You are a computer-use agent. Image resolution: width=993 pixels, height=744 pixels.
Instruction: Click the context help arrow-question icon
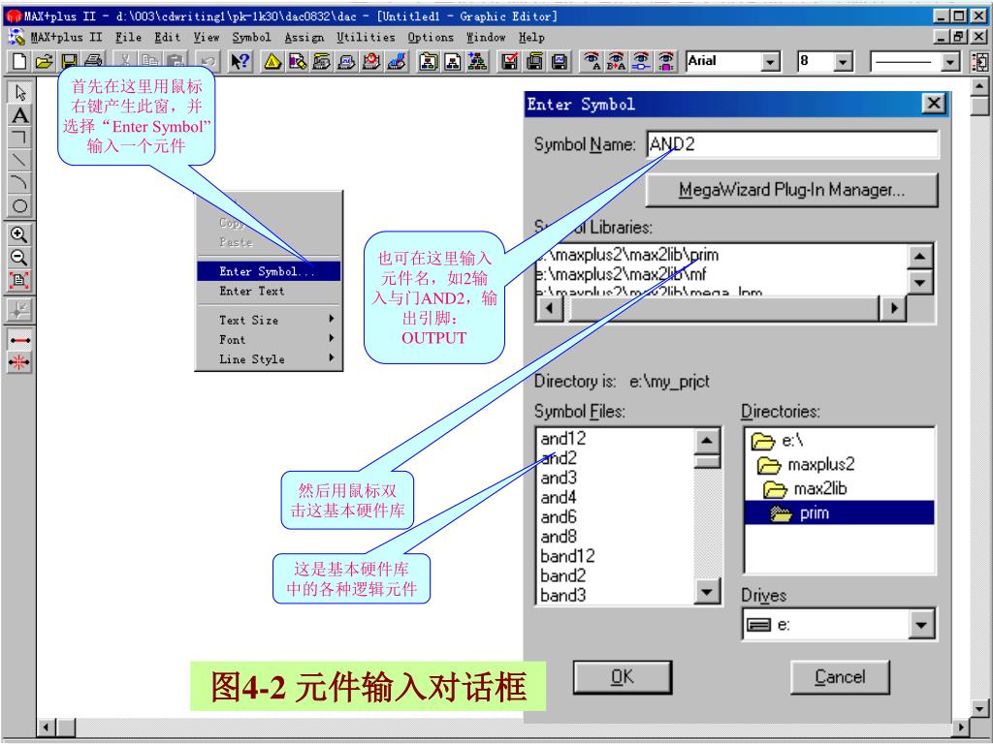(240, 61)
